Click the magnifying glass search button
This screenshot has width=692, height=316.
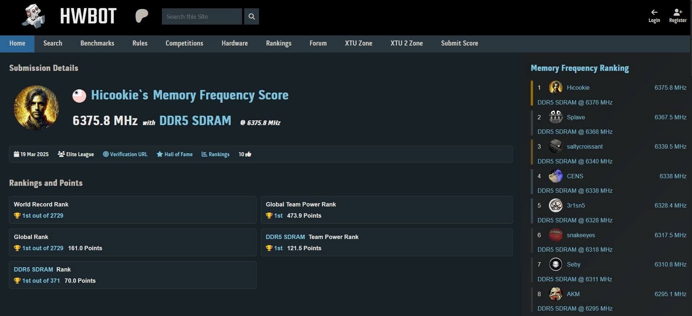coord(252,17)
